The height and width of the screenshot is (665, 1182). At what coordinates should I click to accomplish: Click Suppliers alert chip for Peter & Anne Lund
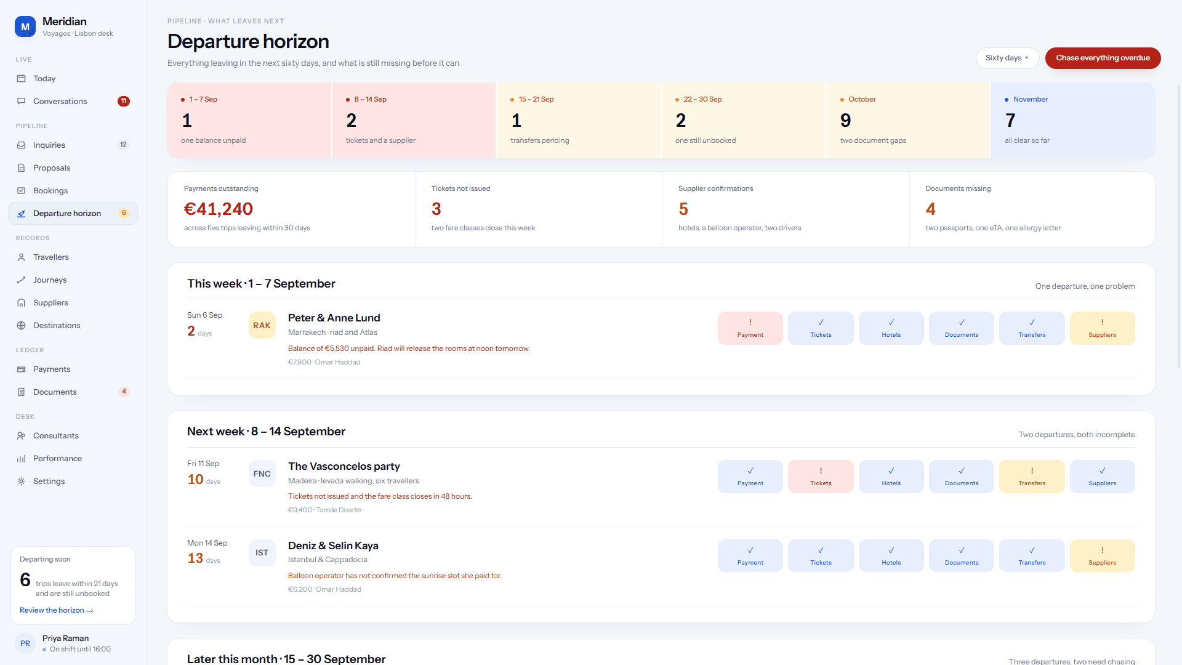(x=1103, y=328)
